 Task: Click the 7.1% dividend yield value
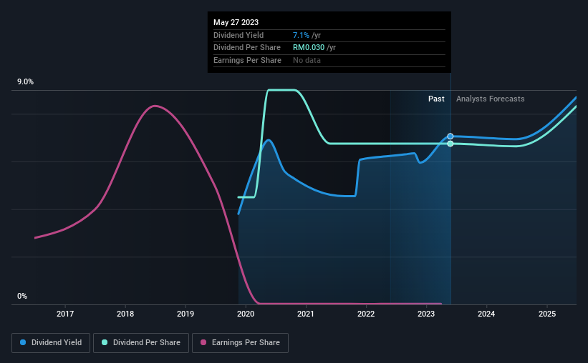point(301,35)
